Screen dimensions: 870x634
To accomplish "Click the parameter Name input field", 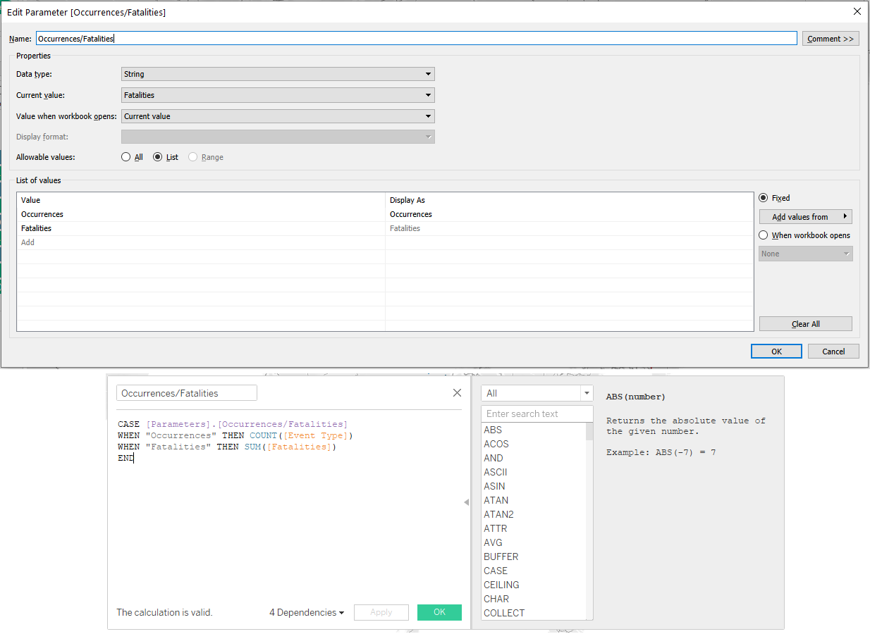I will pos(416,37).
